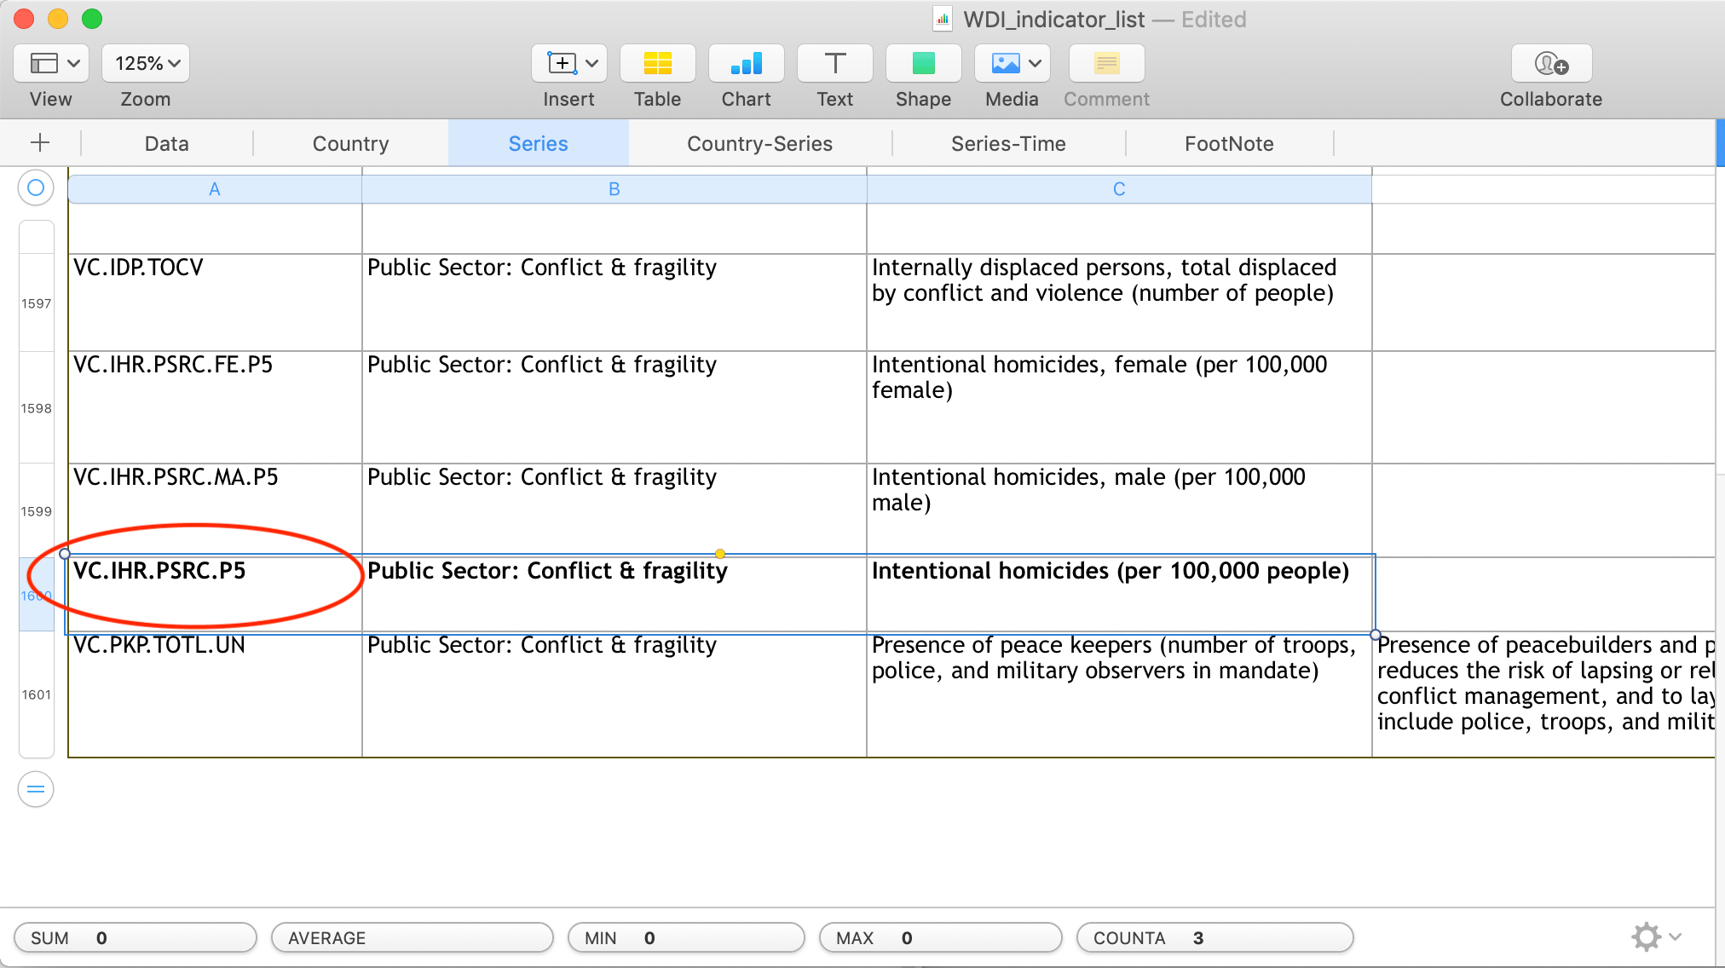Insert a Shape from toolbar
Viewport: 1725px width, 968px height.
[x=923, y=64]
